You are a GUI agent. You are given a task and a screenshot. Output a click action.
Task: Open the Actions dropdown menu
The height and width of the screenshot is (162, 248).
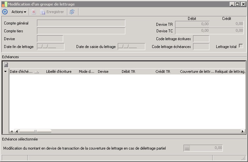(19, 12)
